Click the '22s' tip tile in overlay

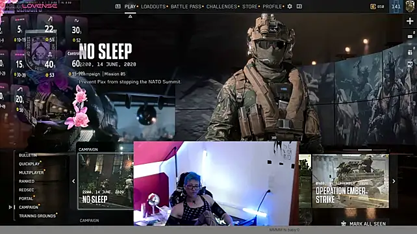tap(49, 29)
